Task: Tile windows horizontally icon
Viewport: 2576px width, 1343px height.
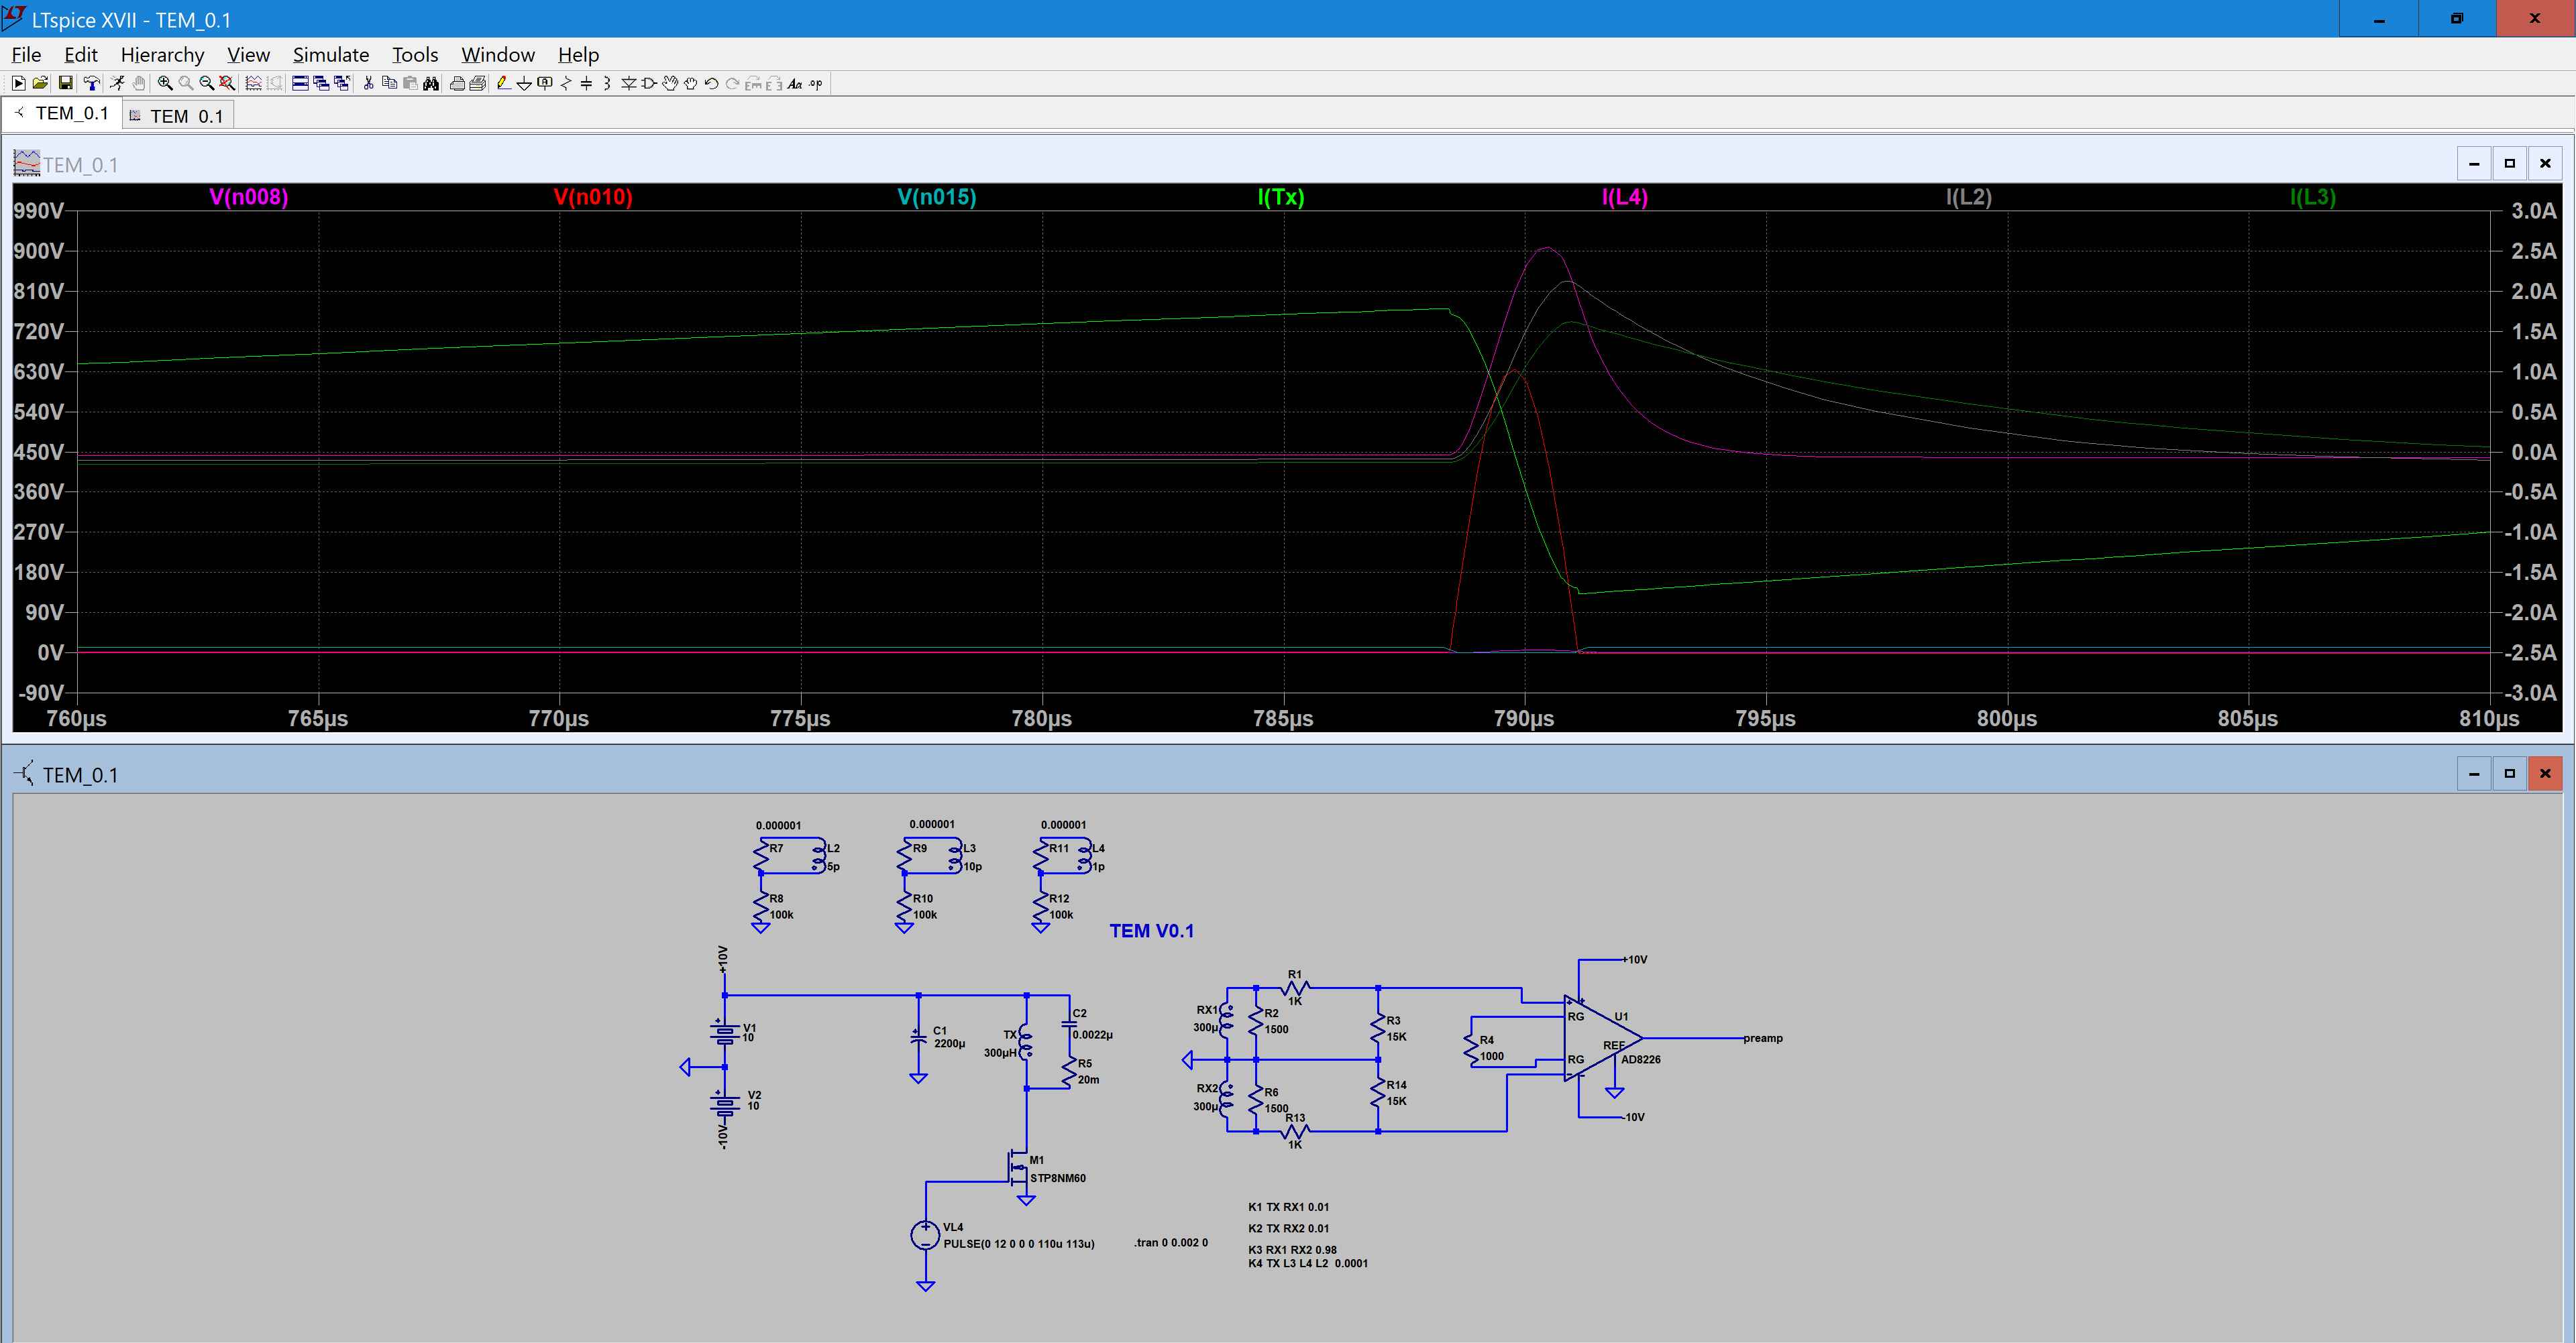Action: pos(300,84)
